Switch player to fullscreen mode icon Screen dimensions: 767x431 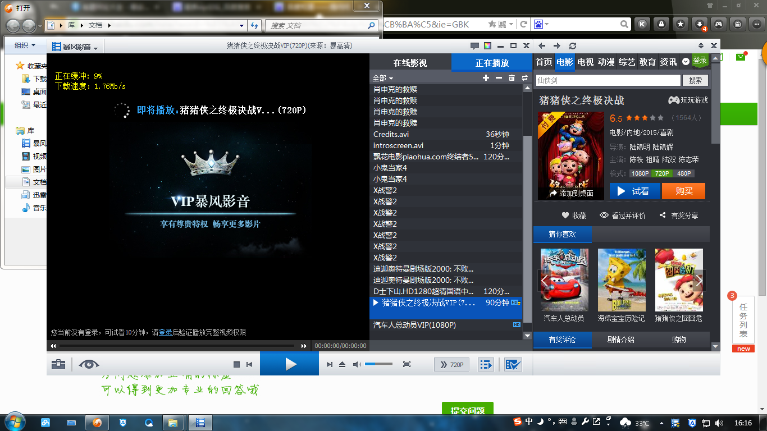(x=407, y=364)
